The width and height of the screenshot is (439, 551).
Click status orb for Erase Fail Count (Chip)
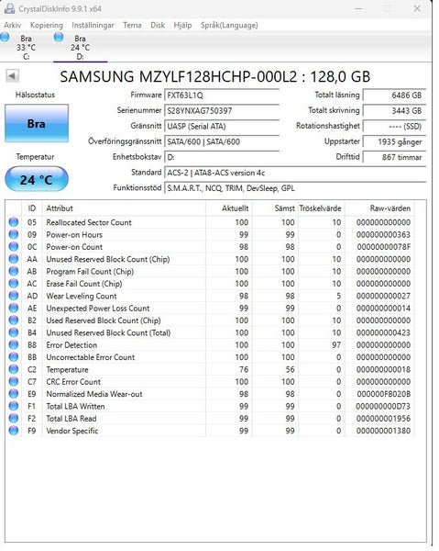click(14, 284)
